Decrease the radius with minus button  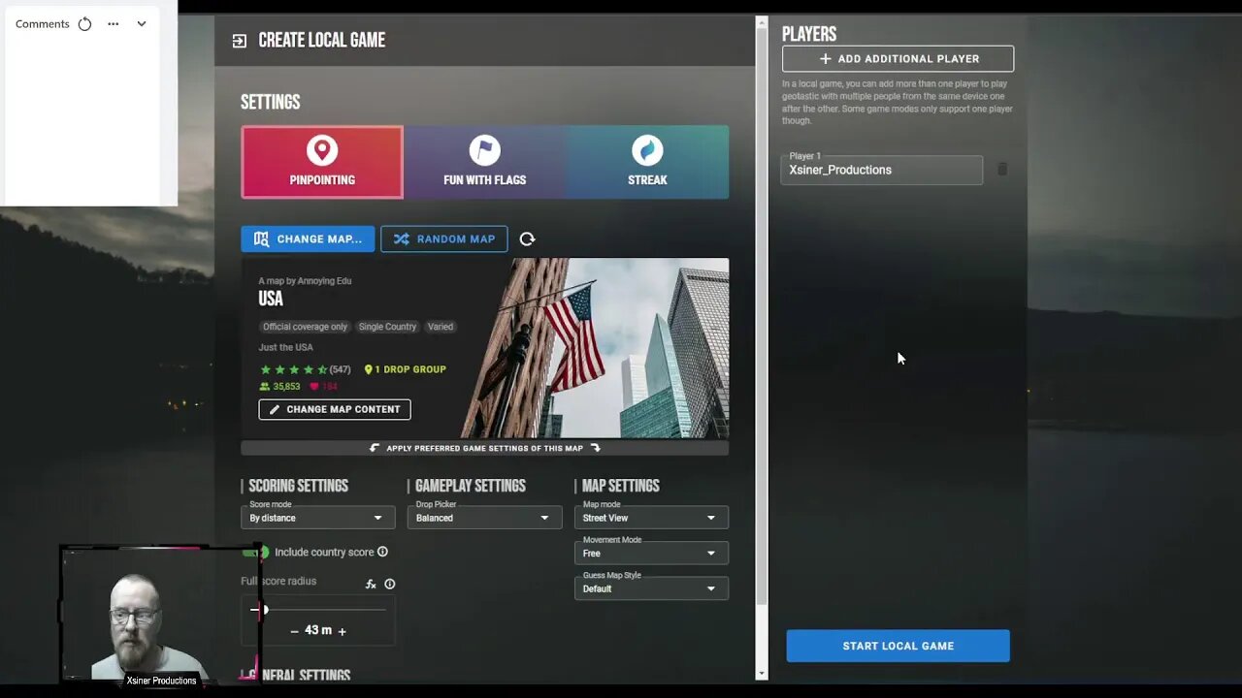(x=295, y=631)
